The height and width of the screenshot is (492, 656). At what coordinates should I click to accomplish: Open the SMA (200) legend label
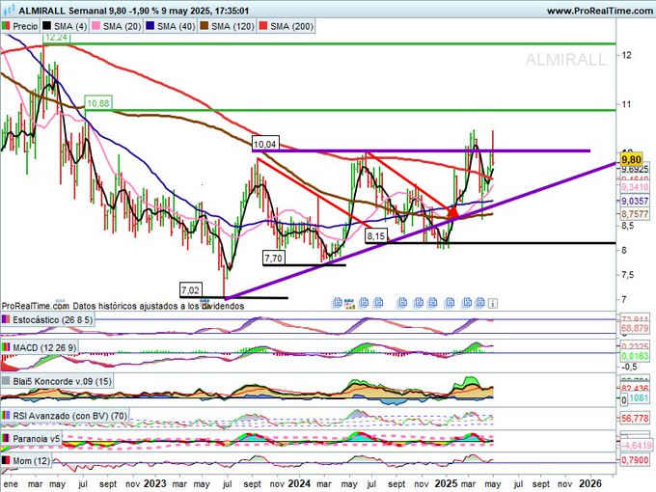tap(291, 26)
